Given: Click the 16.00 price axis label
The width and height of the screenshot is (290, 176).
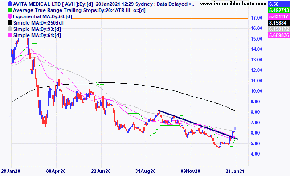Looking at the screenshot, I should pos(257,28).
